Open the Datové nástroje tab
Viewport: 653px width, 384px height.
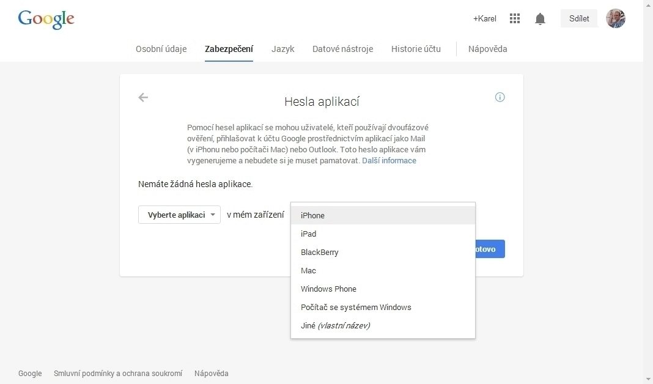tap(343, 49)
